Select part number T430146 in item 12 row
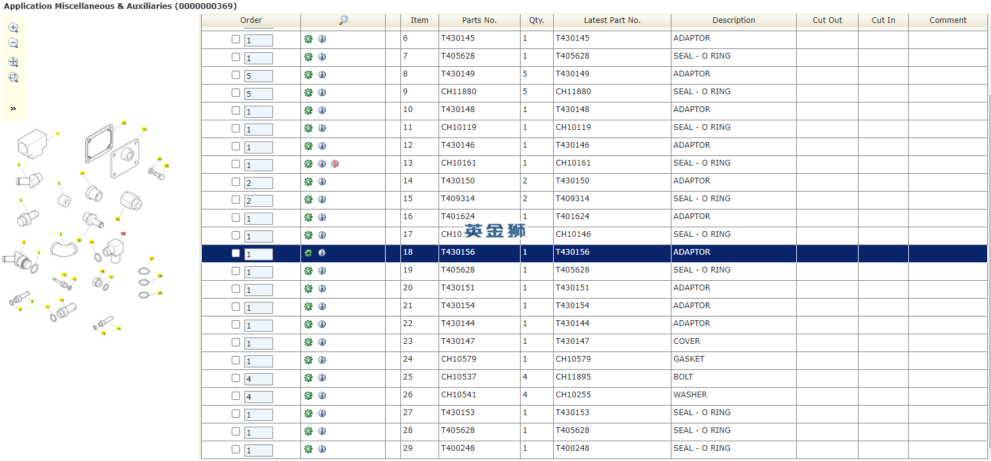The image size is (991, 461). (x=458, y=145)
